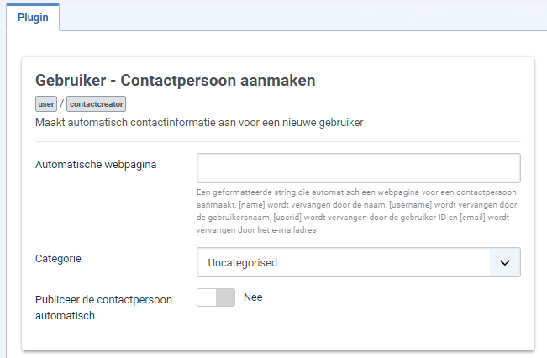Click the slash separator between the badges
The height and width of the screenshot is (358, 547).
(61, 103)
